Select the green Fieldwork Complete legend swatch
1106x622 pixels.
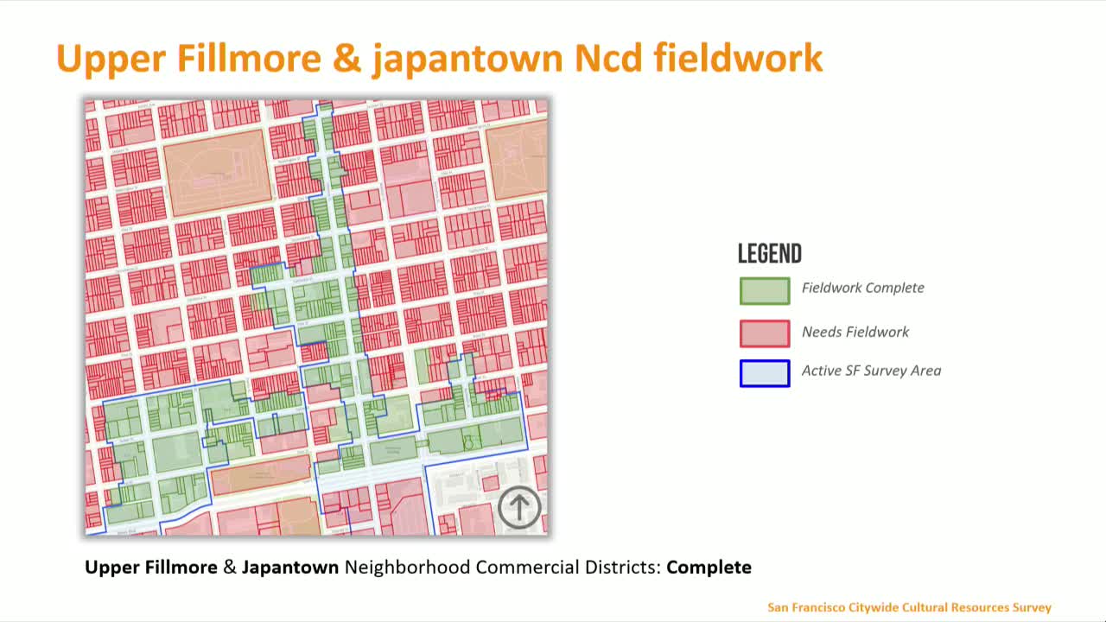pos(764,290)
